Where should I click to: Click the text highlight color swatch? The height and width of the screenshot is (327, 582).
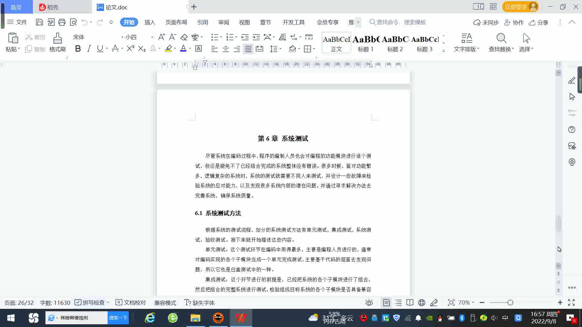coord(168,48)
